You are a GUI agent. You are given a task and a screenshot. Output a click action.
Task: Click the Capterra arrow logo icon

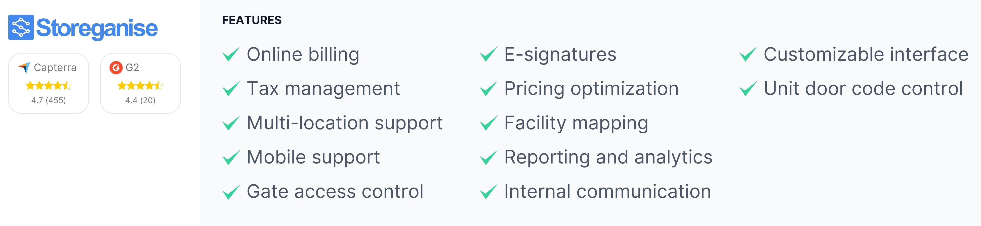(x=24, y=68)
